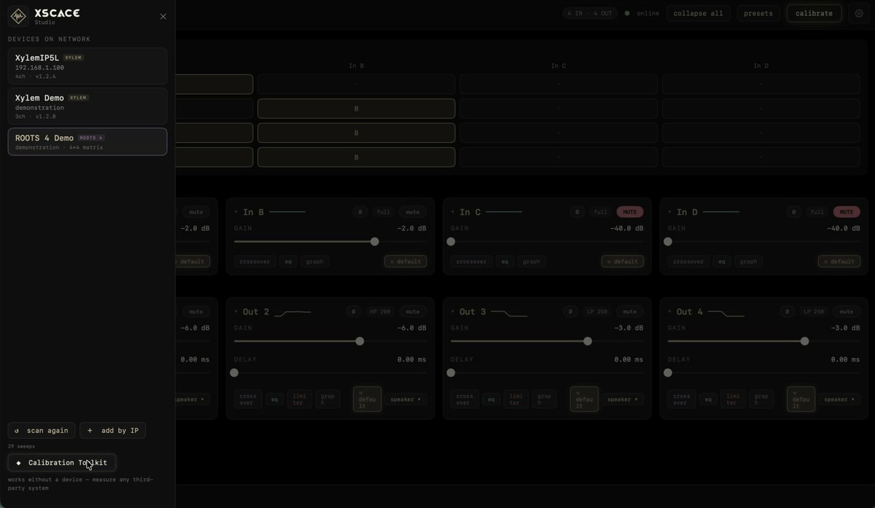Click the online status indicator dot

coord(627,13)
